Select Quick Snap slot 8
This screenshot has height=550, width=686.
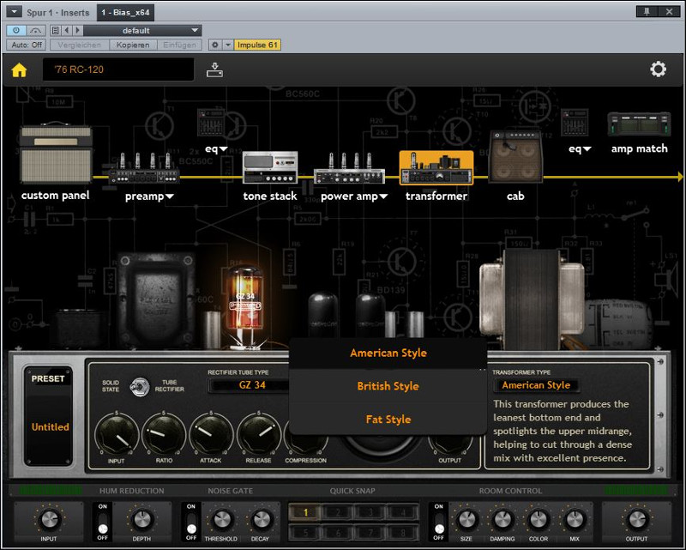pyautogui.click(x=402, y=533)
